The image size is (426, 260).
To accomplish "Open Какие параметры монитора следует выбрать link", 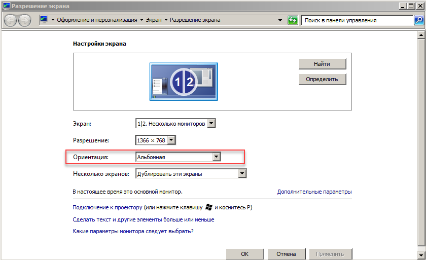I will pos(133,231).
